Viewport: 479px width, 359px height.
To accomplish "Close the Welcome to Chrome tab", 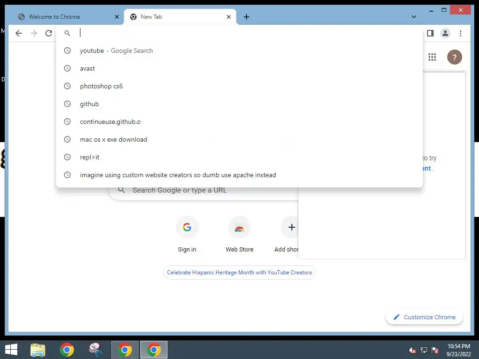I will pyautogui.click(x=116, y=17).
